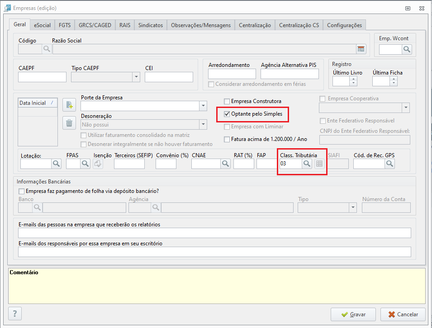Click the trash delete entry icon
Image resolution: width=432 pixels, height=328 pixels.
(69, 123)
